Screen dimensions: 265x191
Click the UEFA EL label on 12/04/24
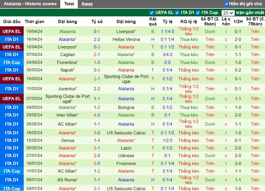(12, 47)
